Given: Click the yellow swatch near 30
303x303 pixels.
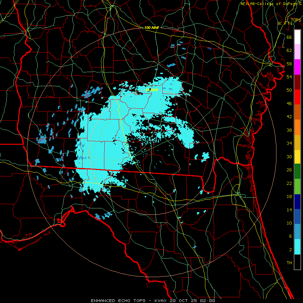Looking at the screenshot, I should [297, 157].
